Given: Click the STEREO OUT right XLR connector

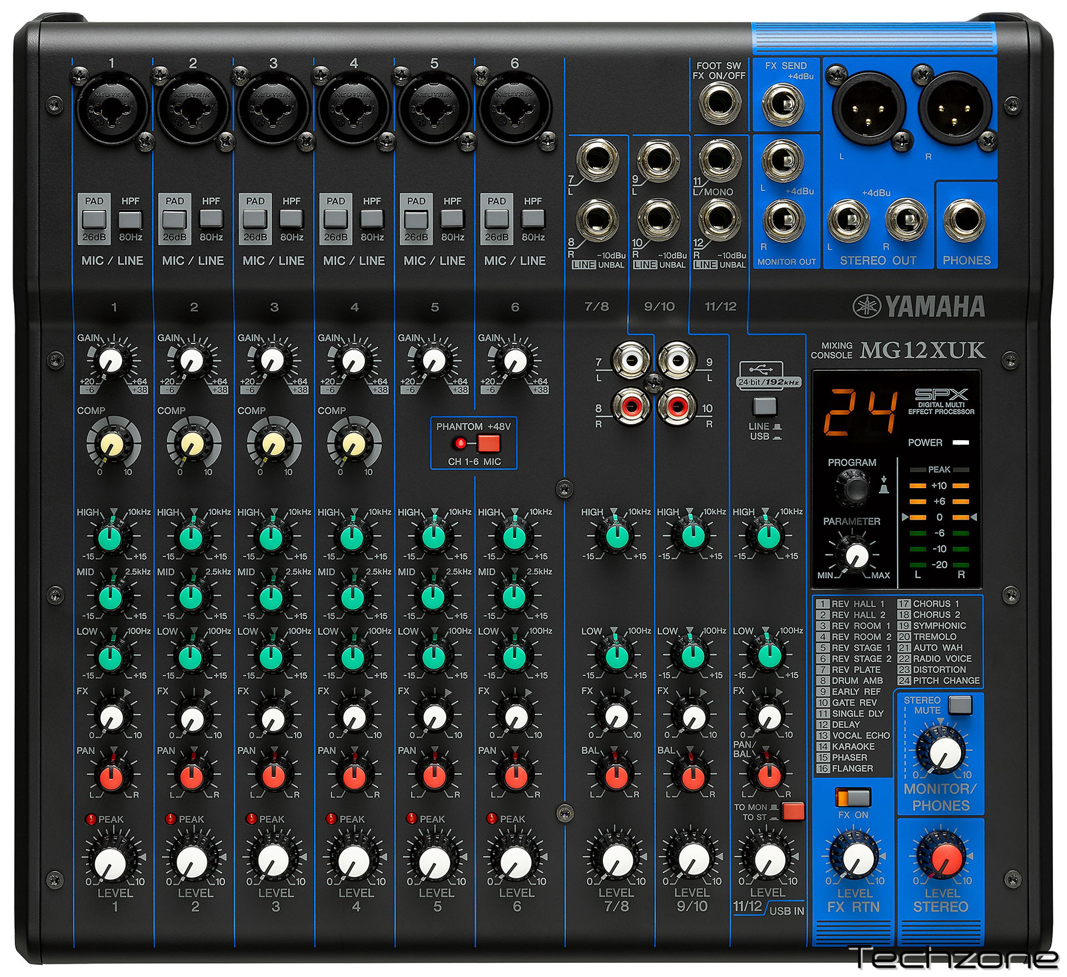Looking at the screenshot, I should tap(955, 107).
